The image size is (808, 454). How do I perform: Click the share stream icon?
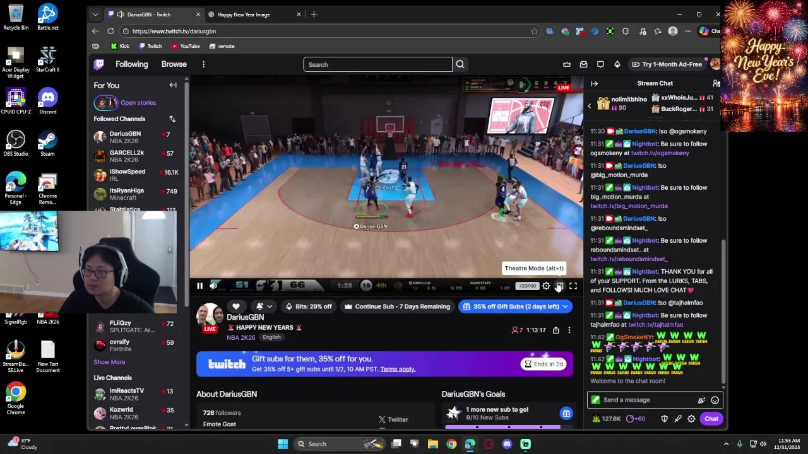[555, 330]
